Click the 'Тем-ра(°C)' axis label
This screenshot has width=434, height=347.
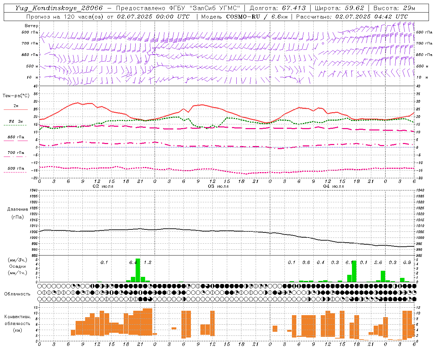coord(16,96)
